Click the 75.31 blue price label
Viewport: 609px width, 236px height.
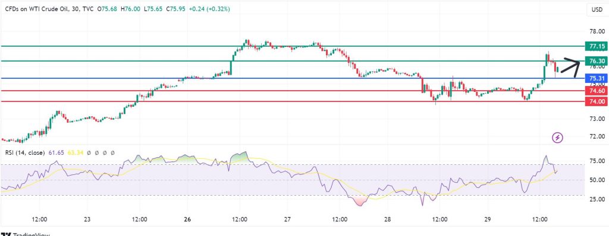coord(597,78)
